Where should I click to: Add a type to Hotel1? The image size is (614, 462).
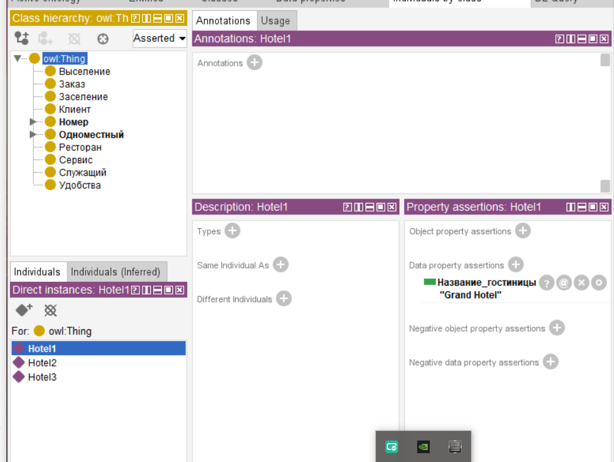[232, 231]
